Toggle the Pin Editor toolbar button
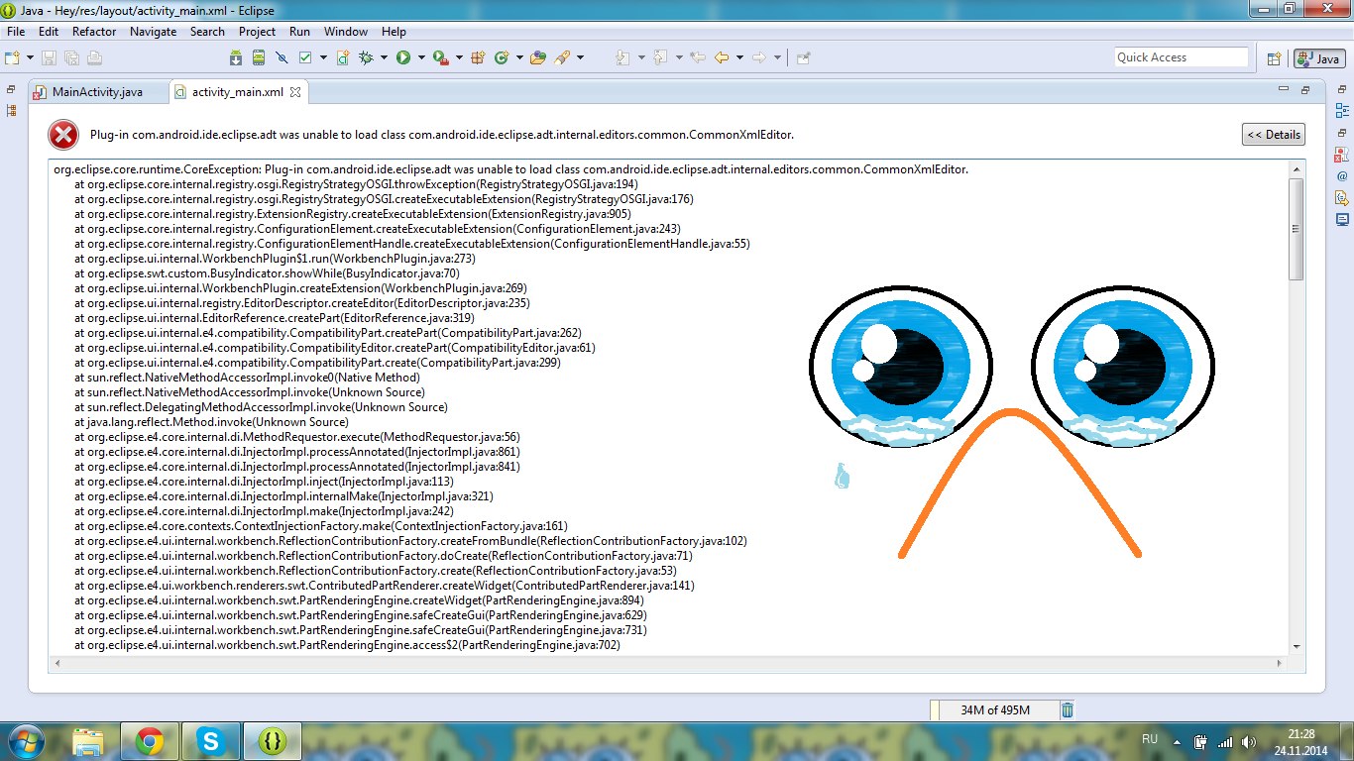Image resolution: width=1354 pixels, height=761 pixels. click(803, 57)
